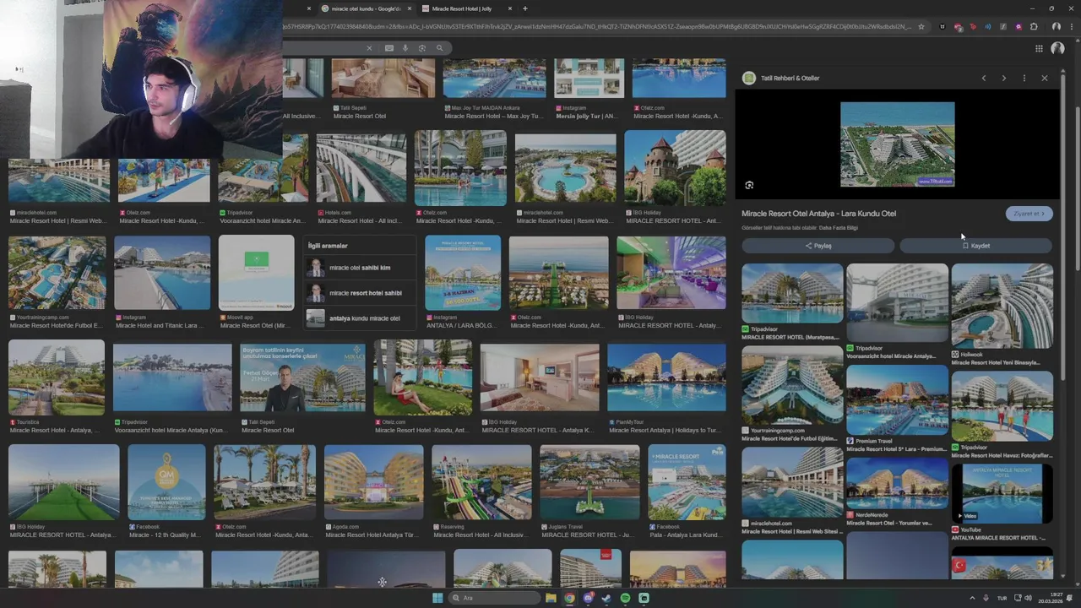Click the Kaydet save button
Image resolution: width=1081 pixels, height=608 pixels.
[x=975, y=246]
